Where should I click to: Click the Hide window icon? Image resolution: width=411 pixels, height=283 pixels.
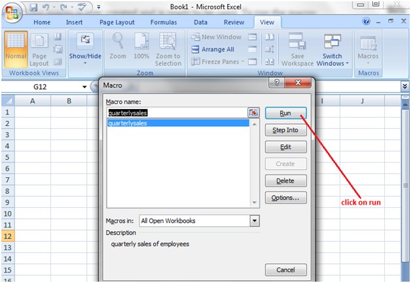[253, 49]
